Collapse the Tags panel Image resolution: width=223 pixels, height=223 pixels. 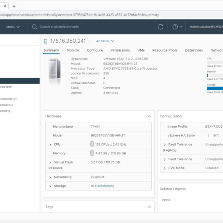click(149, 207)
